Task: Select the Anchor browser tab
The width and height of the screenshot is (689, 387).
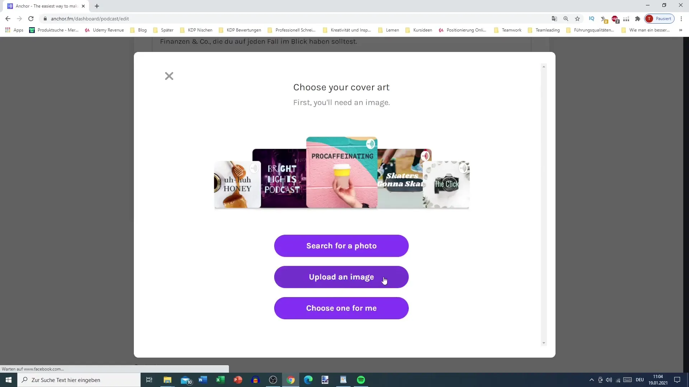Action: click(46, 6)
